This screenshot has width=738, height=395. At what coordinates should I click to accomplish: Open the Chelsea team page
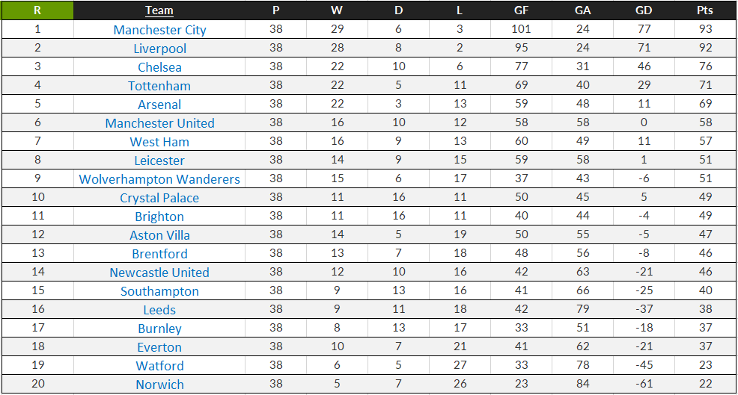(159, 67)
